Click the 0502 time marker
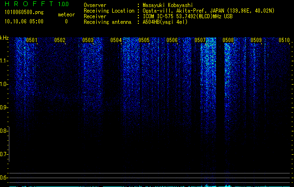Image resolution: width=294 pixels, height=187 pixels. (x=60, y=40)
